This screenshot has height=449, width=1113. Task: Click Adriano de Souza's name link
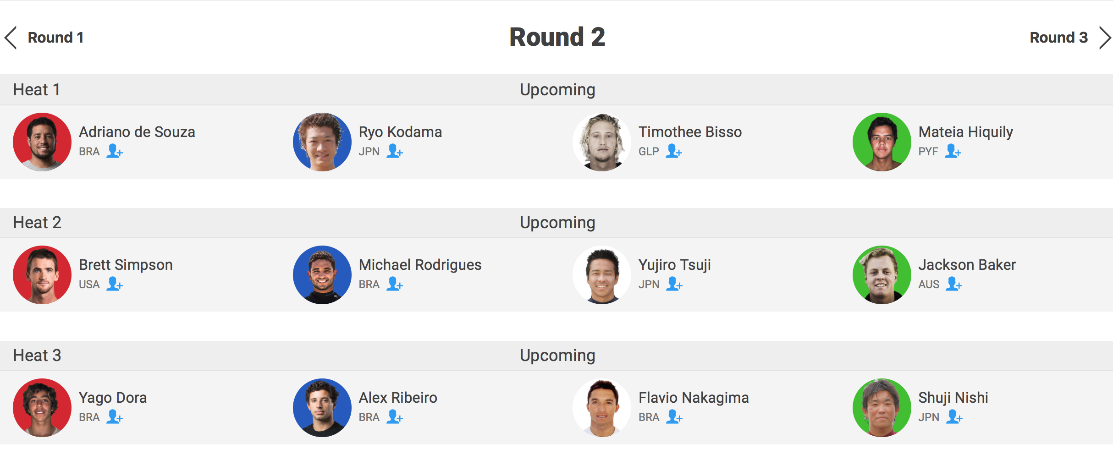pyautogui.click(x=137, y=132)
